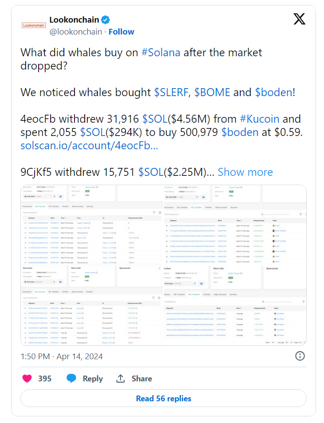Open the #Kucoin hashtag
This screenshot has height=423, width=324.
[x=259, y=119]
